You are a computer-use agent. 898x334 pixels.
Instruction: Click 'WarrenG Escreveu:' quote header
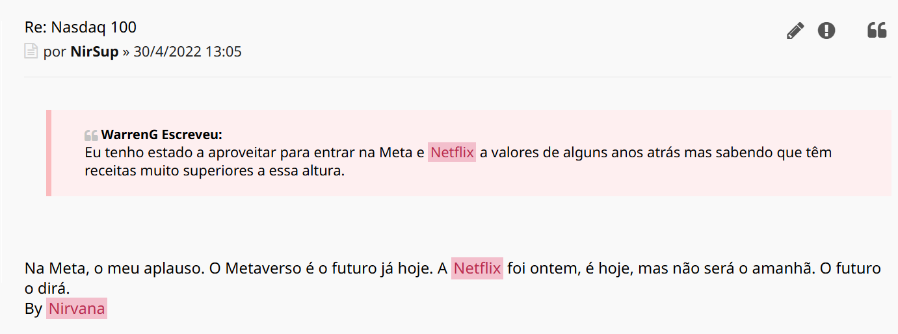[x=161, y=135]
